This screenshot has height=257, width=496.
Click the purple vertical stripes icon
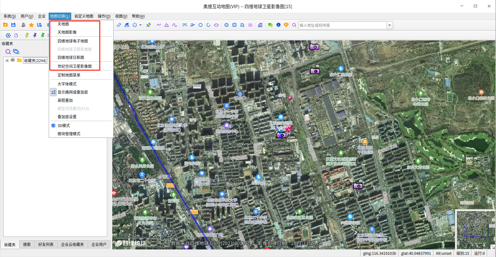tap(250, 25)
